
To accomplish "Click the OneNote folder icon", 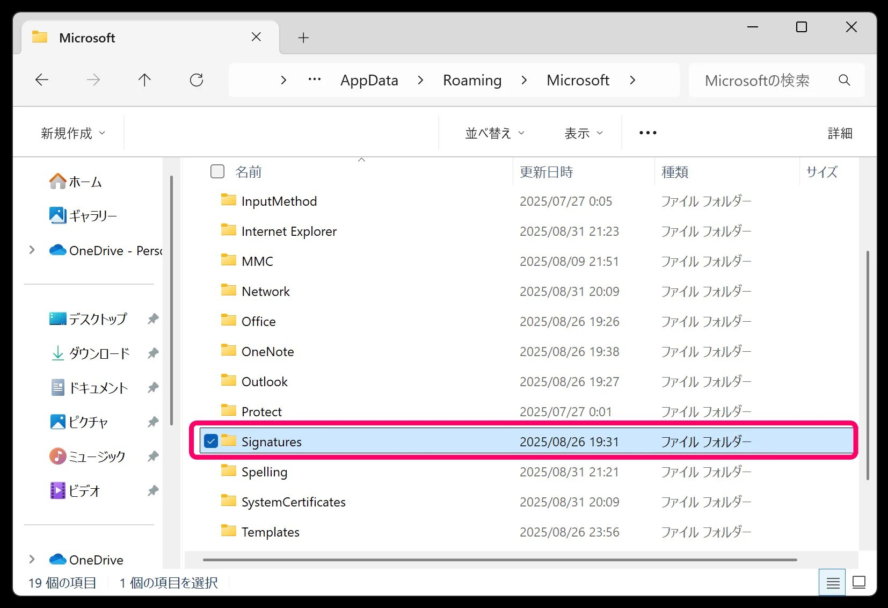I will point(229,351).
